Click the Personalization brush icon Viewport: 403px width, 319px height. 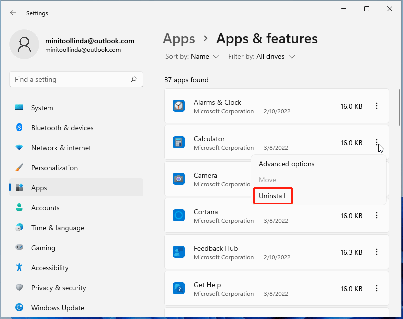tap(19, 168)
